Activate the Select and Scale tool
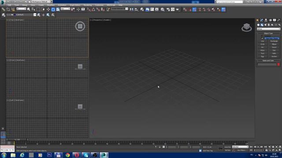This screenshot has width=282, height=158. pos(58,9)
